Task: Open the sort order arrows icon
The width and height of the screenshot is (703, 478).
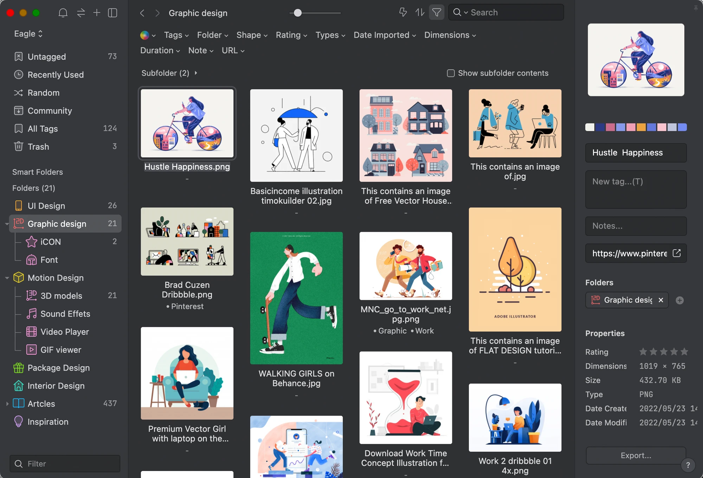Action: point(420,13)
